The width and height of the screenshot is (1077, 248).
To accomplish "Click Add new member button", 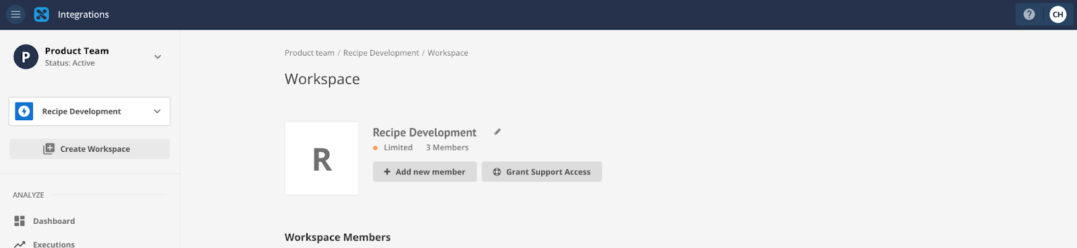I will [425, 171].
